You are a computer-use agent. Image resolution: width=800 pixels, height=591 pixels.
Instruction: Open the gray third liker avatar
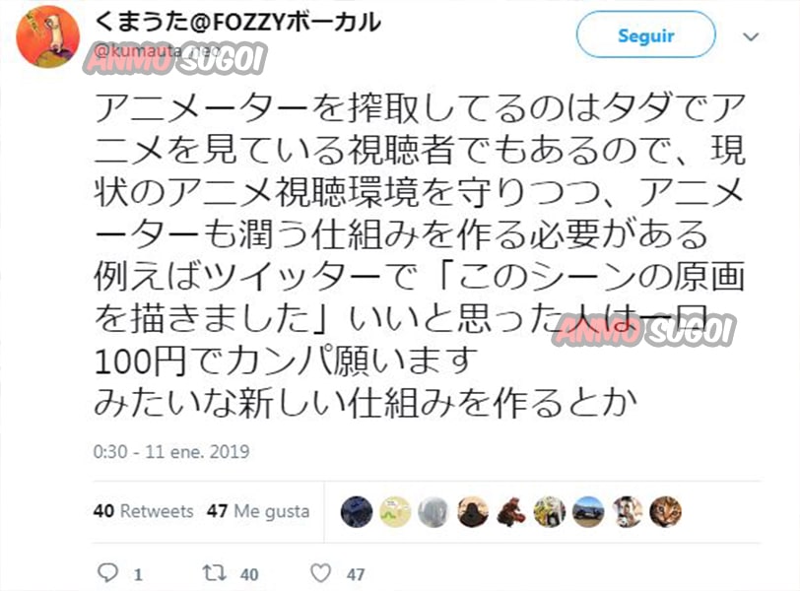coord(433,511)
